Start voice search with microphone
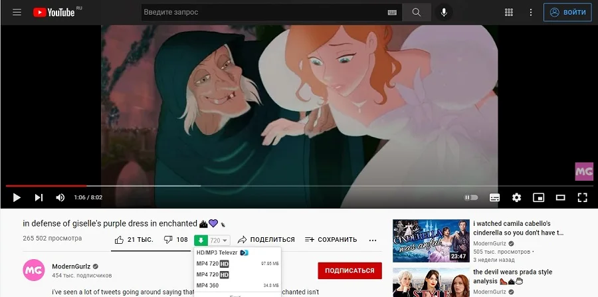 coord(444,12)
